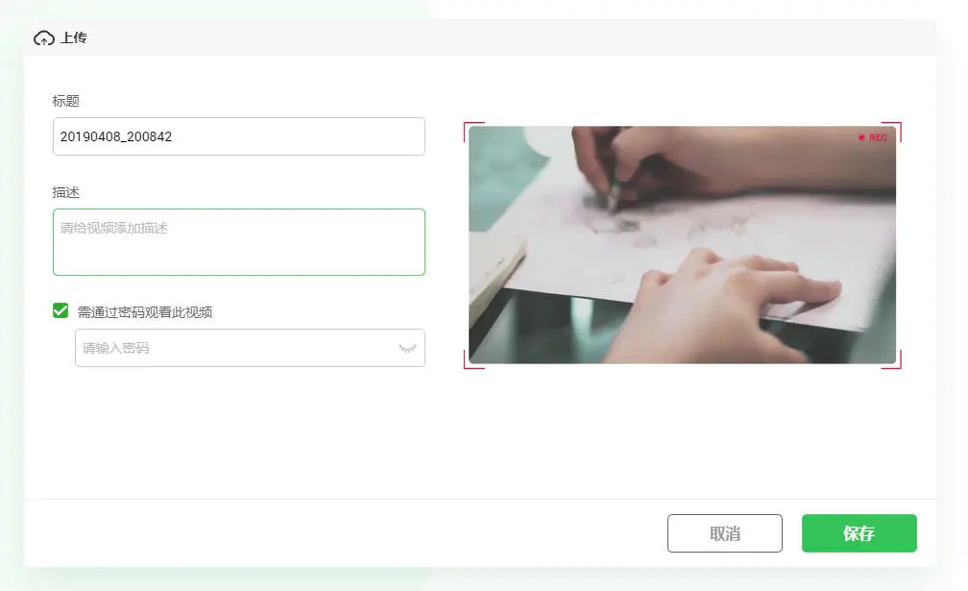The width and height of the screenshot is (968, 591).
Task: Click the grey dialog header bar
Action: pos(480,37)
